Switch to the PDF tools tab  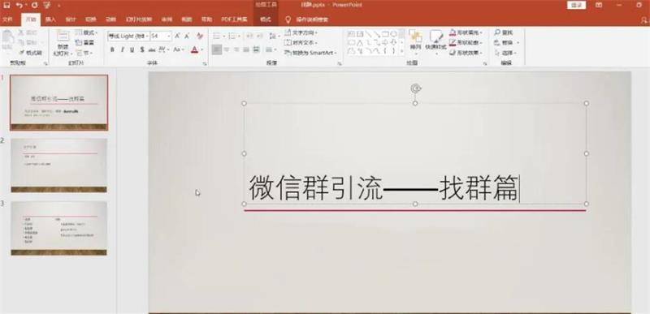[234, 19]
